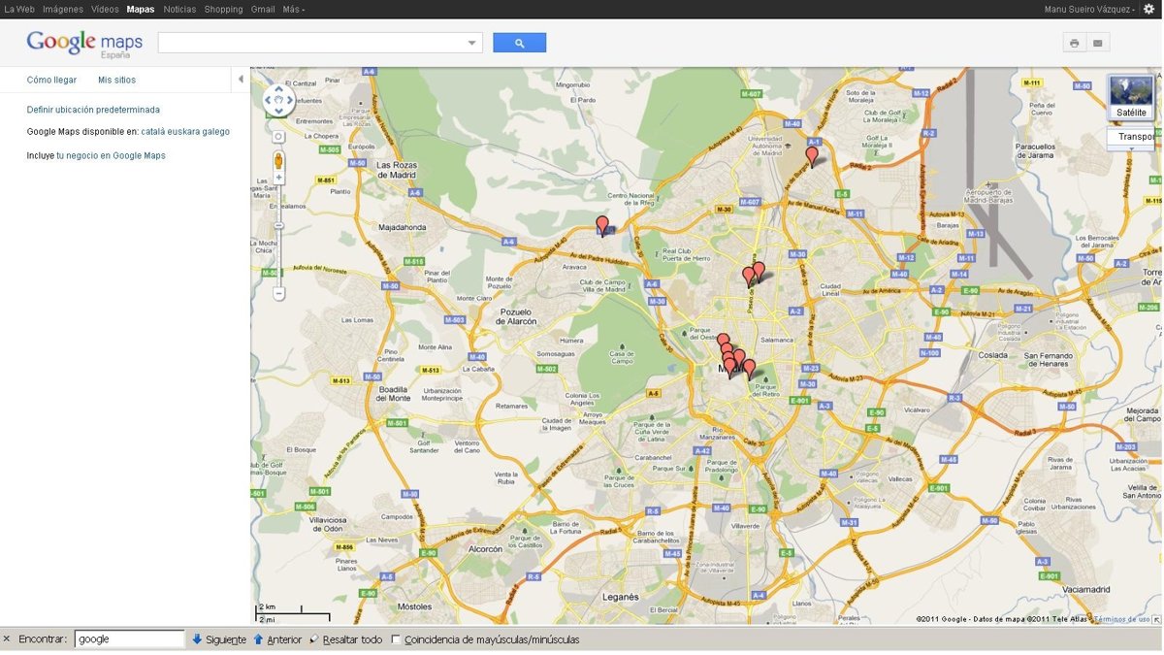This screenshot has width=1164, height=655.
Task: Click the envelope icon to email the map
Action: 1097,43
